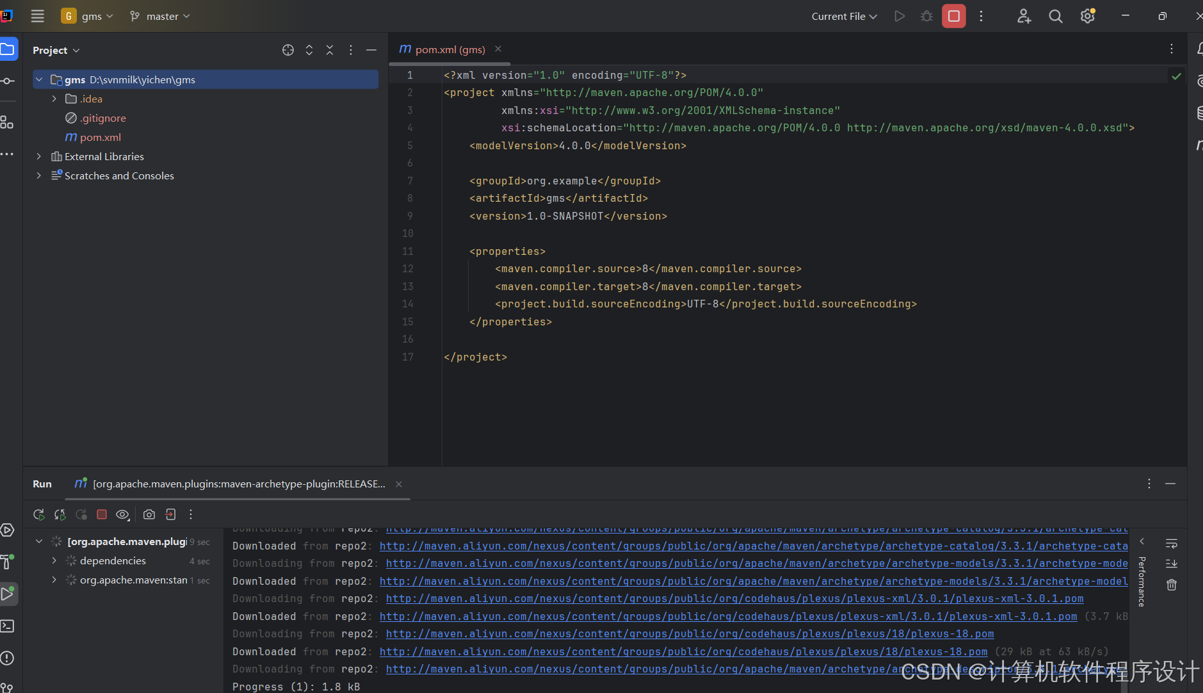The width and height of the screenshot is (1203, 693).
Task: Open the Project view dropdown
Action: 56,50
